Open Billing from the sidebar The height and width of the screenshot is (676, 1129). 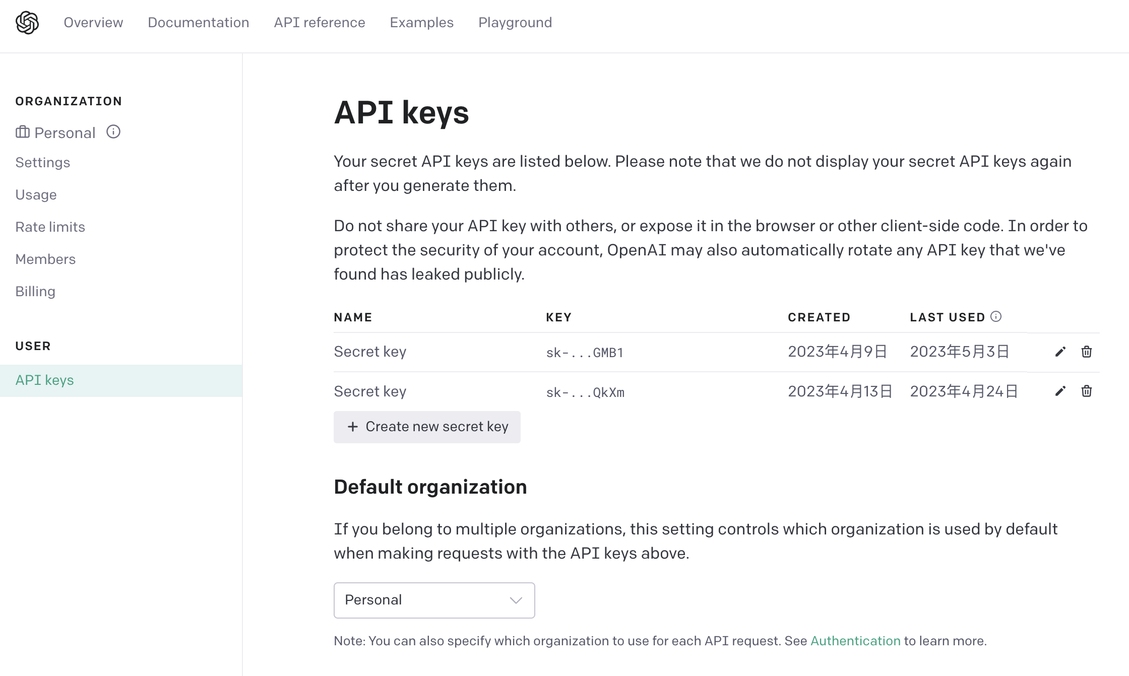click(35, 291)
